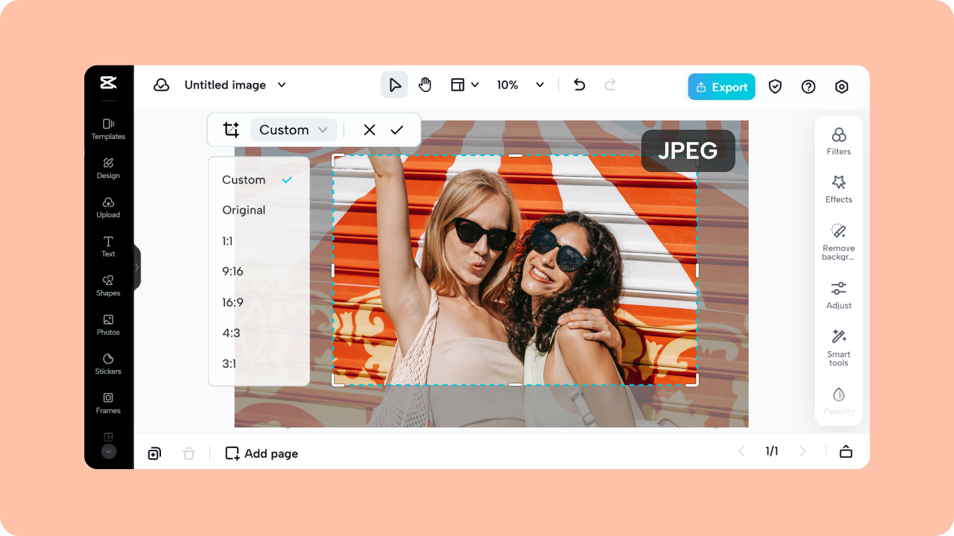The image size is (954, 536).
Task: Open the Templates panel
Action: coord(108,130)
